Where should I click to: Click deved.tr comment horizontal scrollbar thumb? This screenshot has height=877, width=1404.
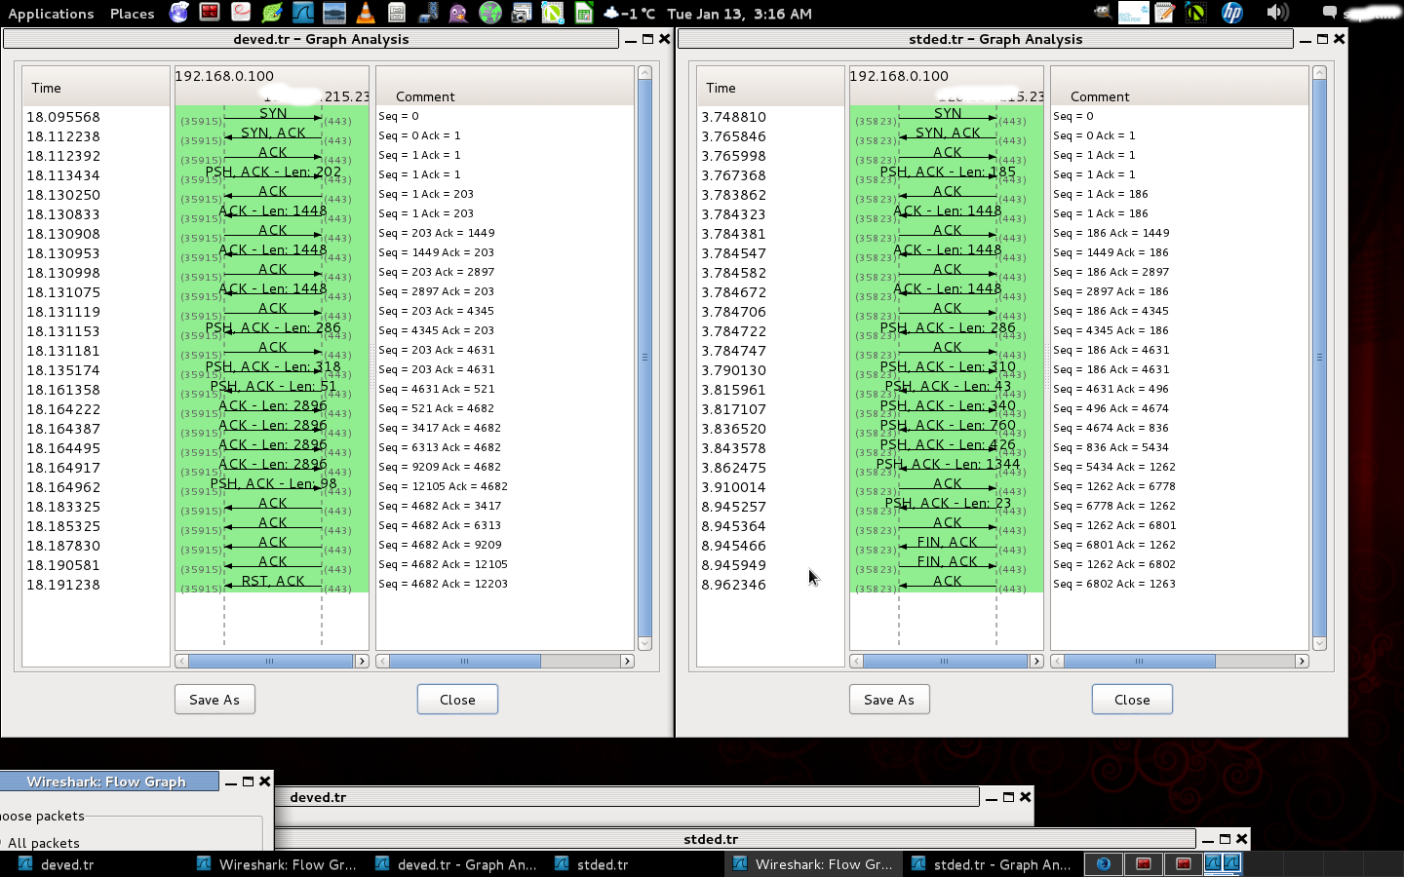[465, 662]
